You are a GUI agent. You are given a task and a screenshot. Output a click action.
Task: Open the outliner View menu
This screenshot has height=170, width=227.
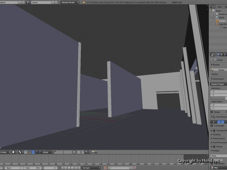click(219, 7)
